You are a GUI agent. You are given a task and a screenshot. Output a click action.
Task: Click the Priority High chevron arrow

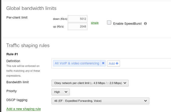(66, 92)
